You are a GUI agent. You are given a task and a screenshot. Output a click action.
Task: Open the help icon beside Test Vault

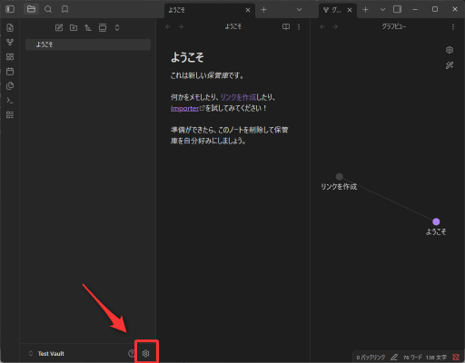(132, 353)
